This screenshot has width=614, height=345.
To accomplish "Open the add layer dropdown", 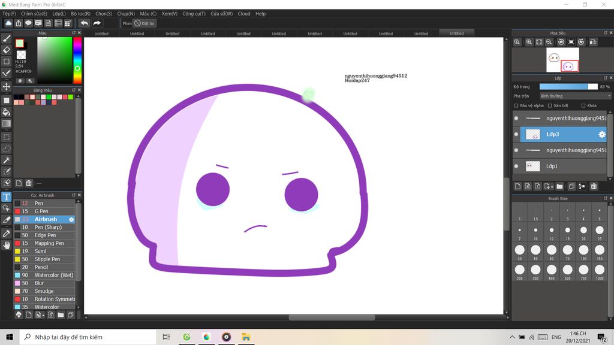I will [549, 187].
